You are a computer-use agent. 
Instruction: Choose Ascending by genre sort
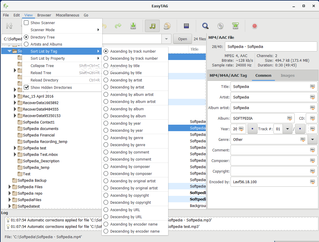click(135, 138)
